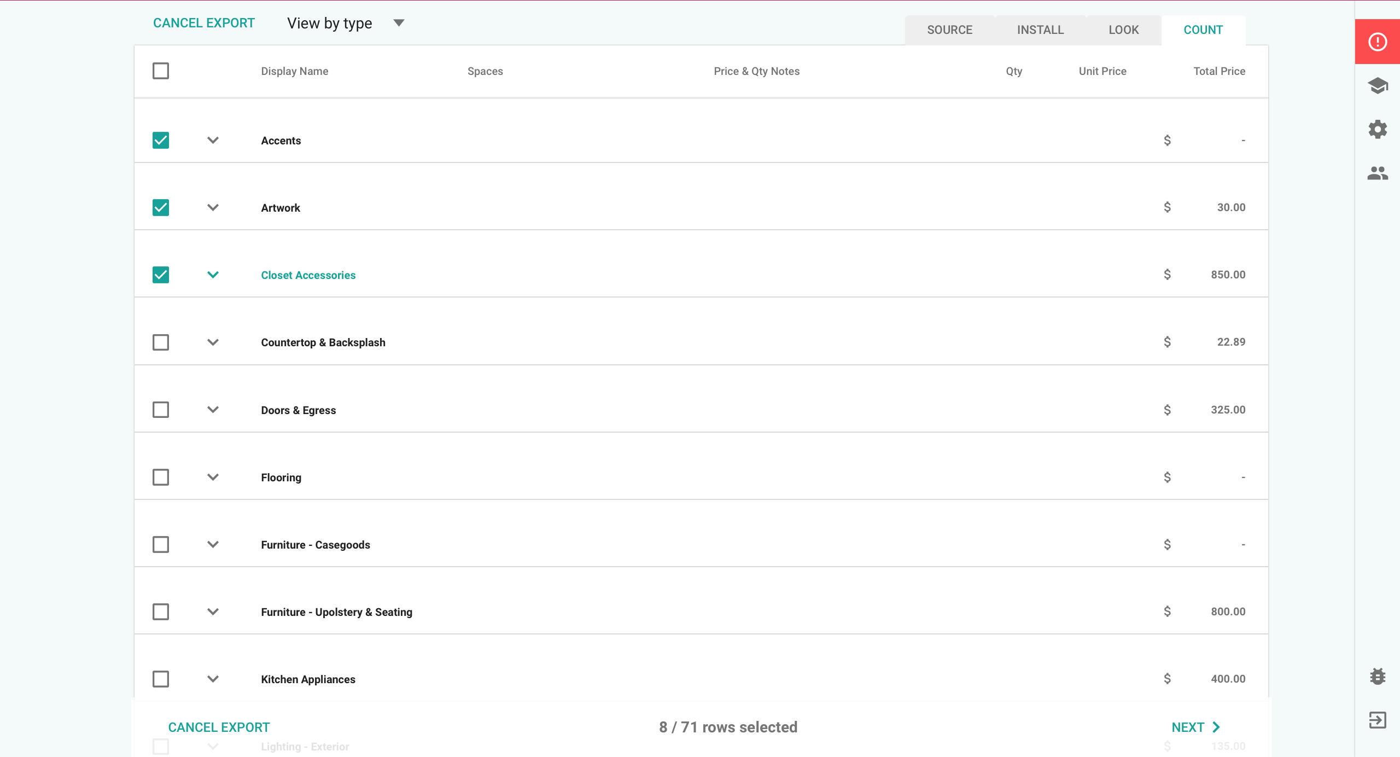Expand the Closet Accessories row chevron

coord(213,275)
